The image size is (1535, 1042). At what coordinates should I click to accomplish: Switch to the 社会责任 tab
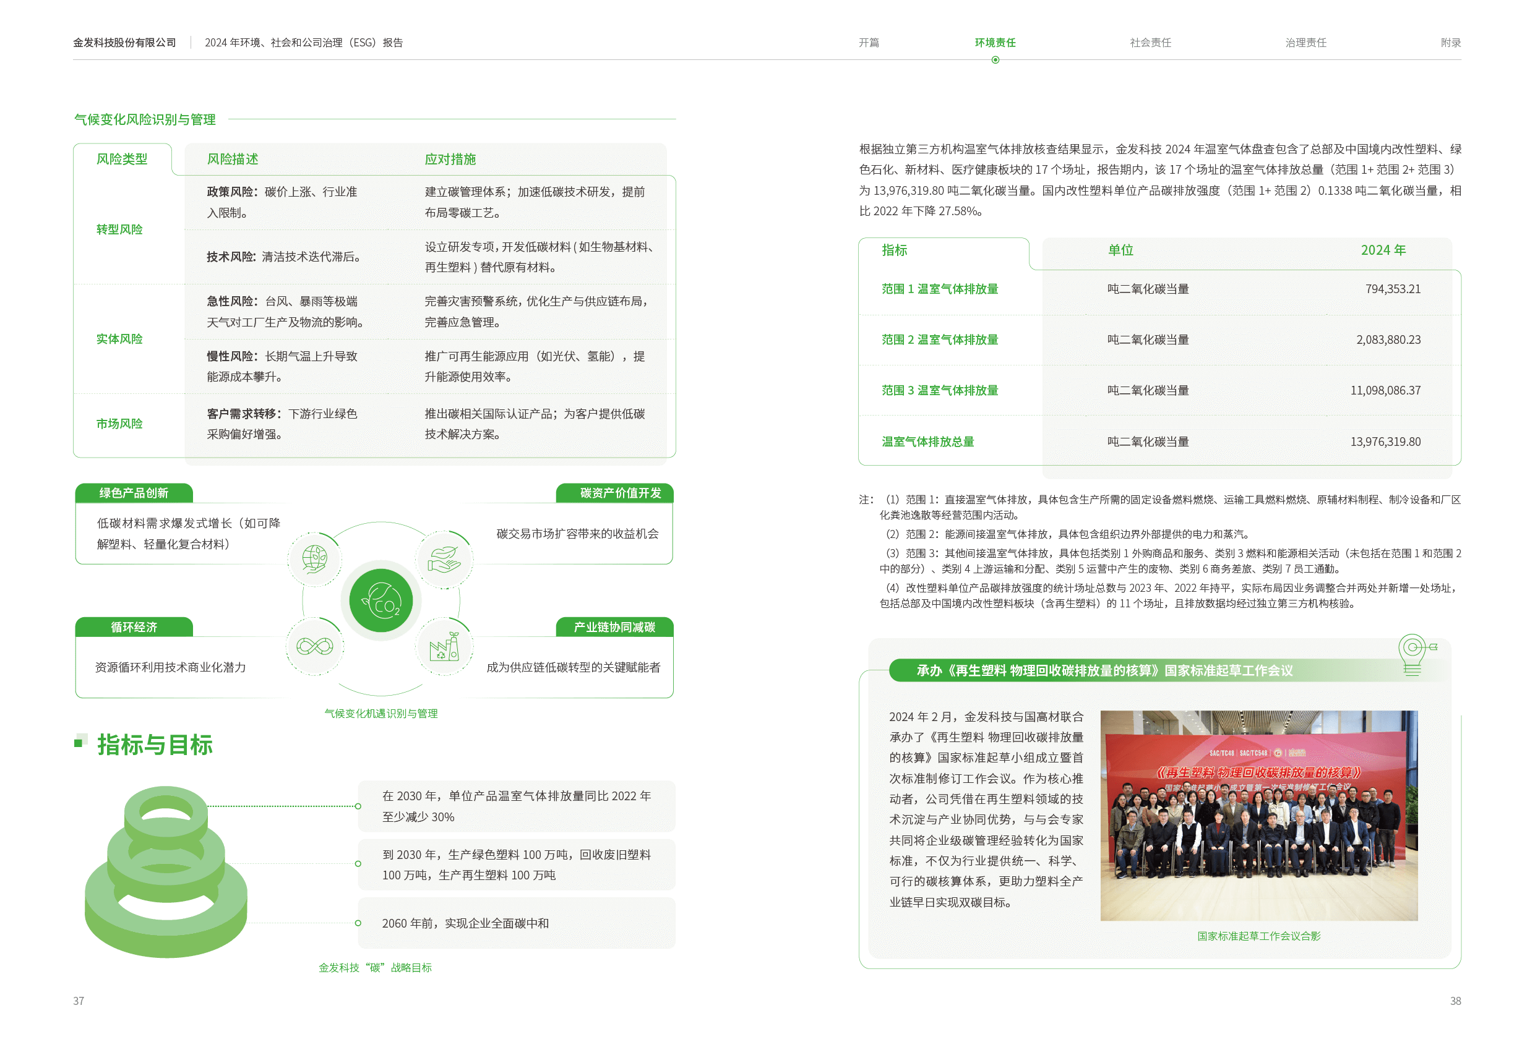(1150, 42)
